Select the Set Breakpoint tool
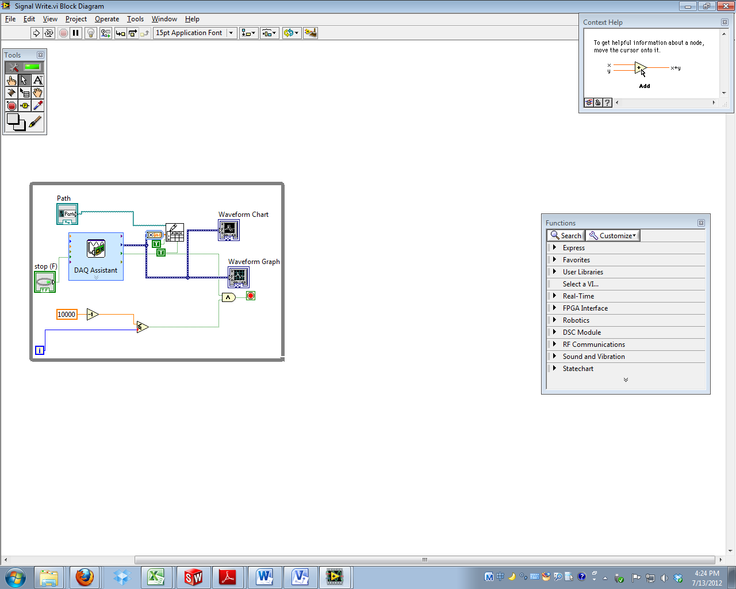This screenshot has width=736, height=589. click(x=11, y=105)
